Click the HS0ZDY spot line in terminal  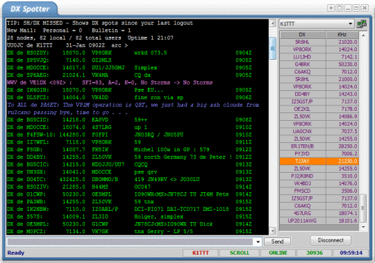click(129, 53)
